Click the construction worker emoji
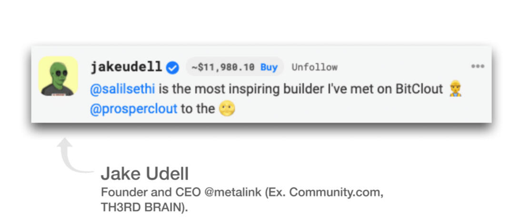Viewport: 528px width, 223px height. pos(455,89)
